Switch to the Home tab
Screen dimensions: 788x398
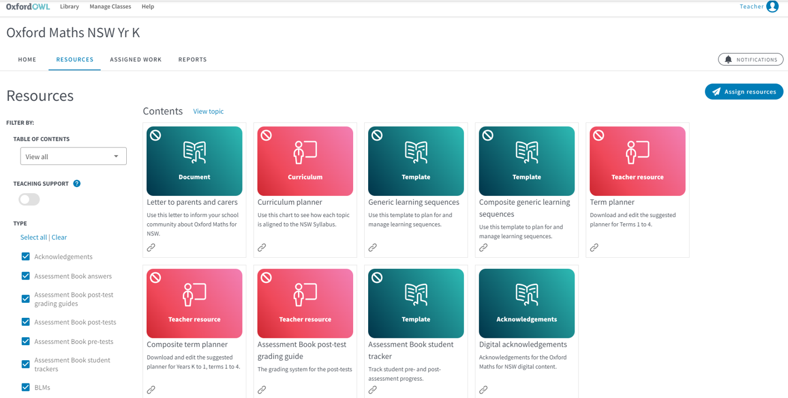point(27,60)
